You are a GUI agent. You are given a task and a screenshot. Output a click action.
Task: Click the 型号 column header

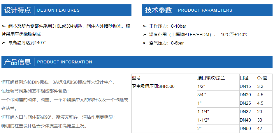coord(164,78)
